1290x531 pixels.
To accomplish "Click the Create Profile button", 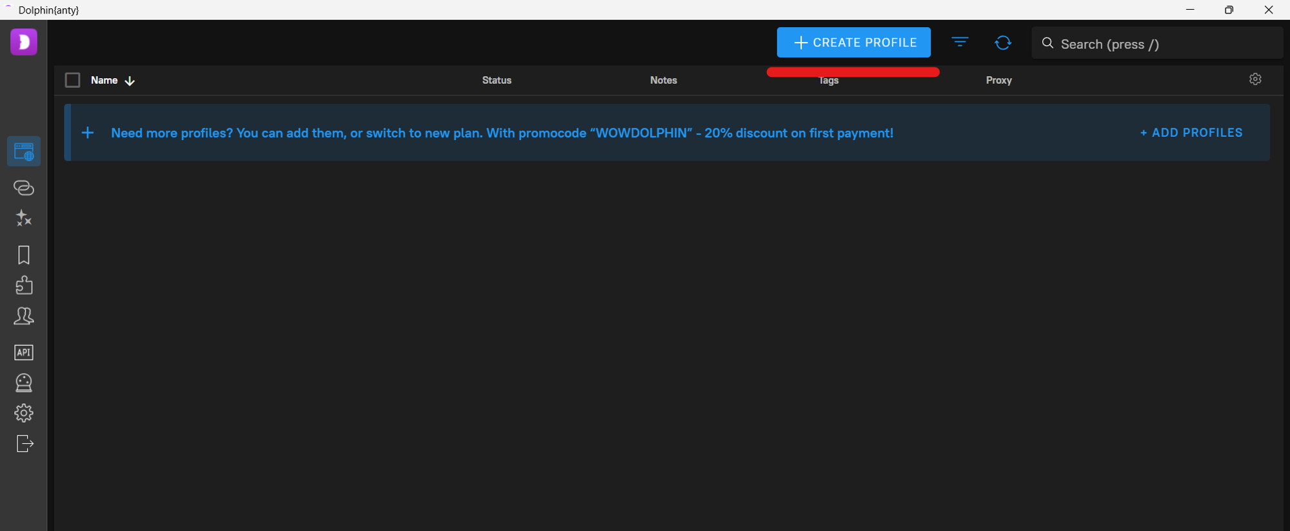I will (x=853, y=43).
